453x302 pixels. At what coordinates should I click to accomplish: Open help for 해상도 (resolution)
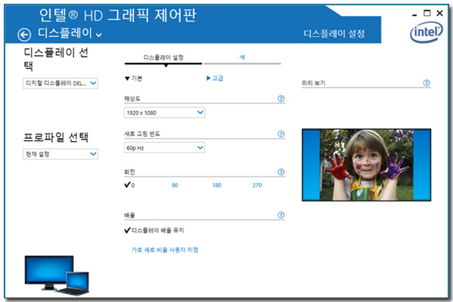point(281,99)
